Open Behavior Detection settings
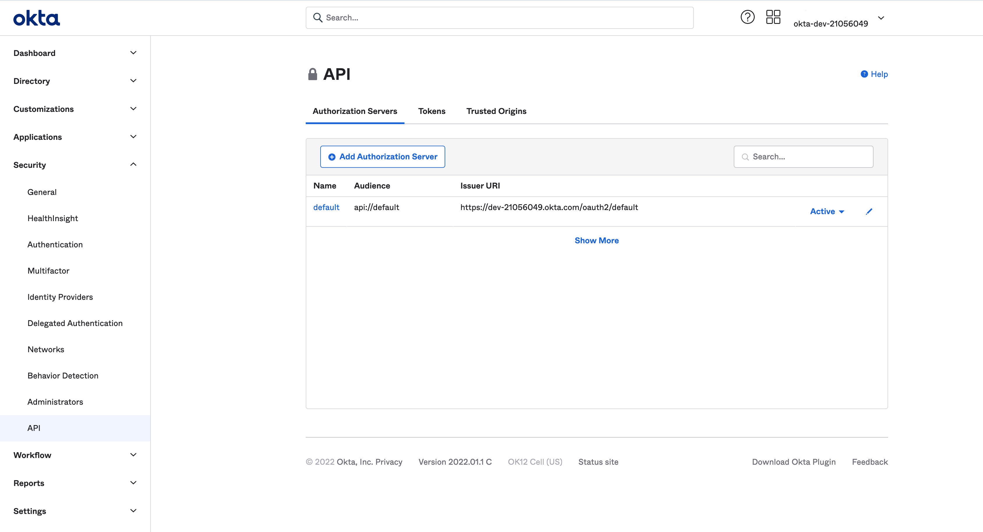 coord(63,376)
